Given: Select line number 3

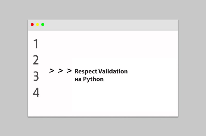Looking at the screenshot, I should click(x=36, y=76).
